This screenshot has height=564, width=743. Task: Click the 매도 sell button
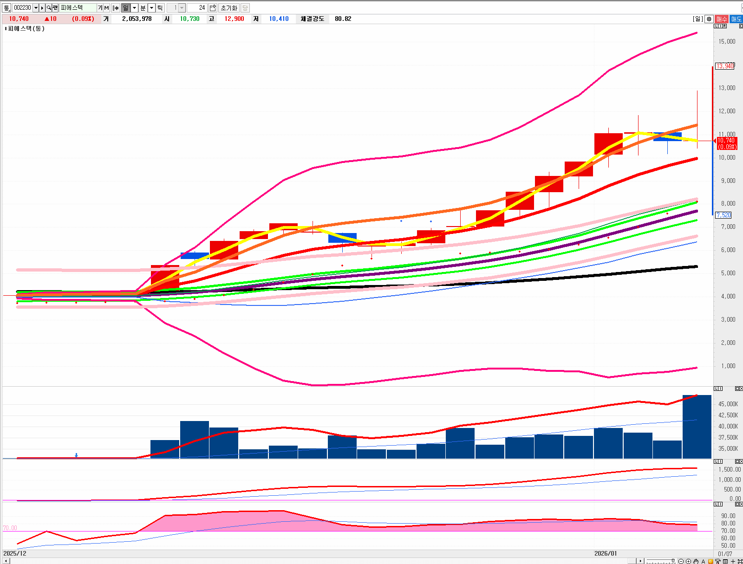(736, 19)
